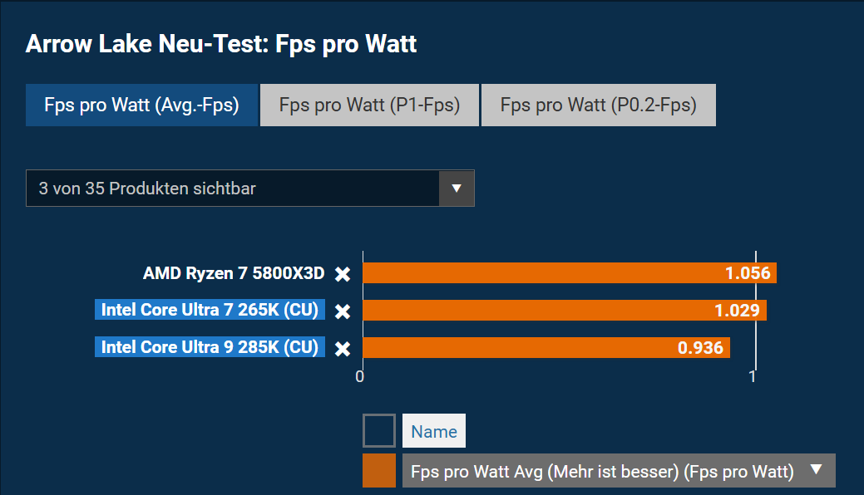Screen dimensions: 864x495
Task: Click the orange color swatch in legend
Action: [x=379, y=471]
